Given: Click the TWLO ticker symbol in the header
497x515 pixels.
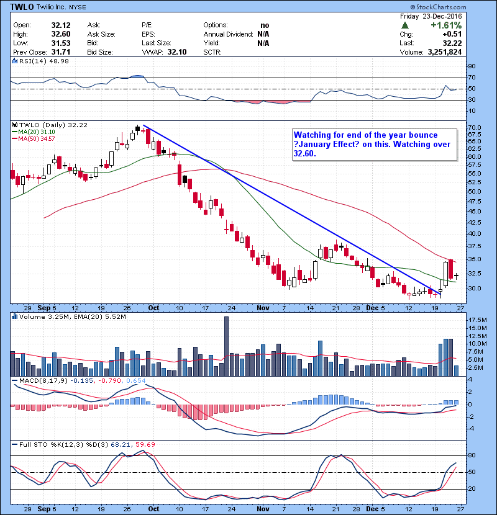Looking at the screenshot, I should [22, 7].
